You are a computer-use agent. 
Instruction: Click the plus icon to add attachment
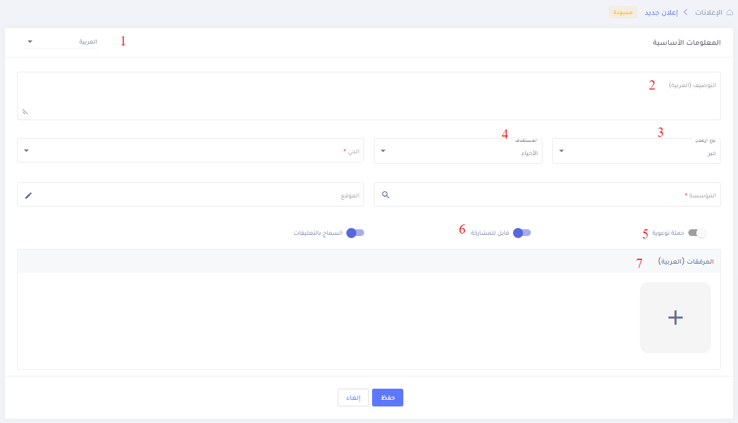(675, 318)
